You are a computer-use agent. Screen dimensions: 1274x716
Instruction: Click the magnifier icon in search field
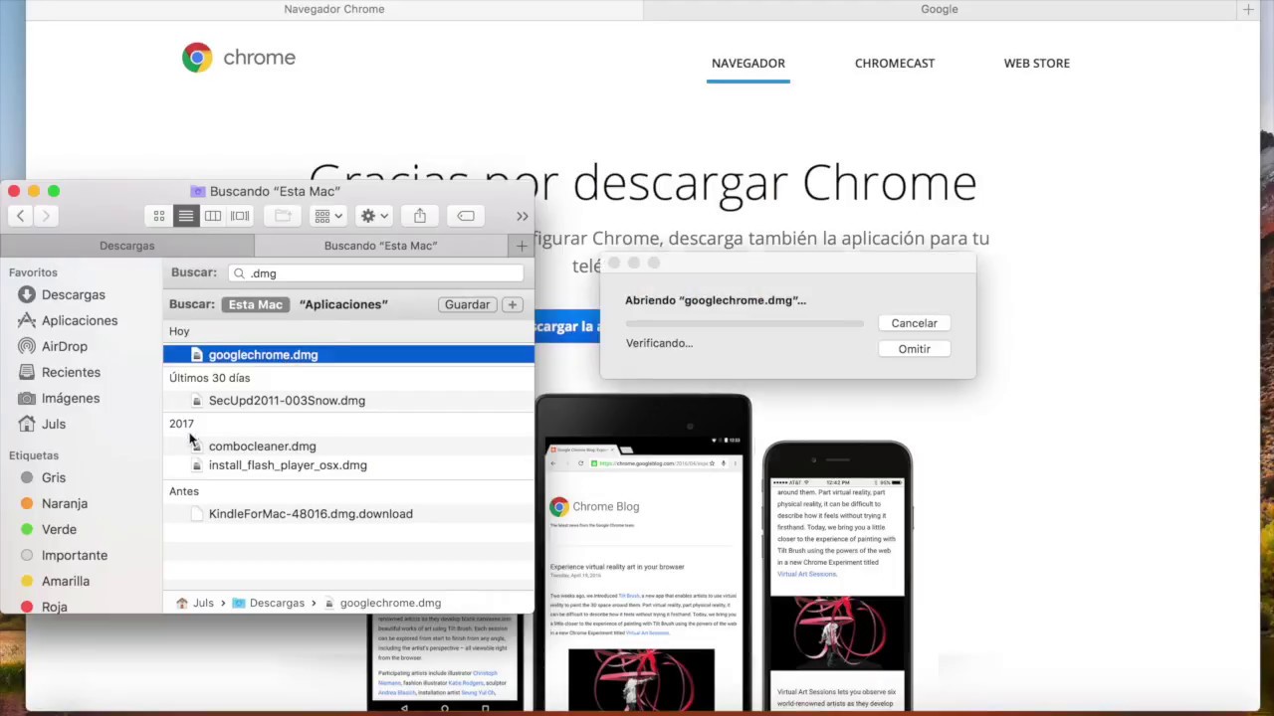(239, 273)
